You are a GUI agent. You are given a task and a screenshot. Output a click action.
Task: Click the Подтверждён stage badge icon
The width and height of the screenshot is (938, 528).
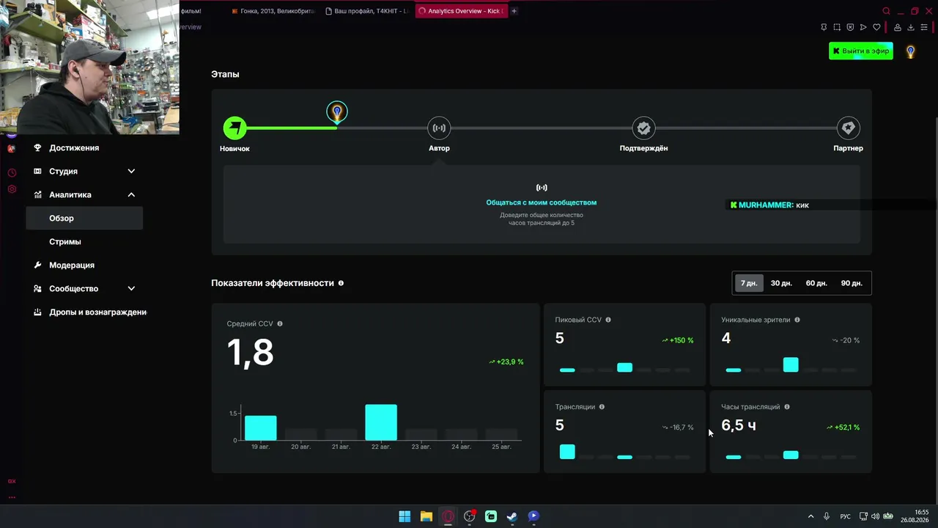(643, 128)
